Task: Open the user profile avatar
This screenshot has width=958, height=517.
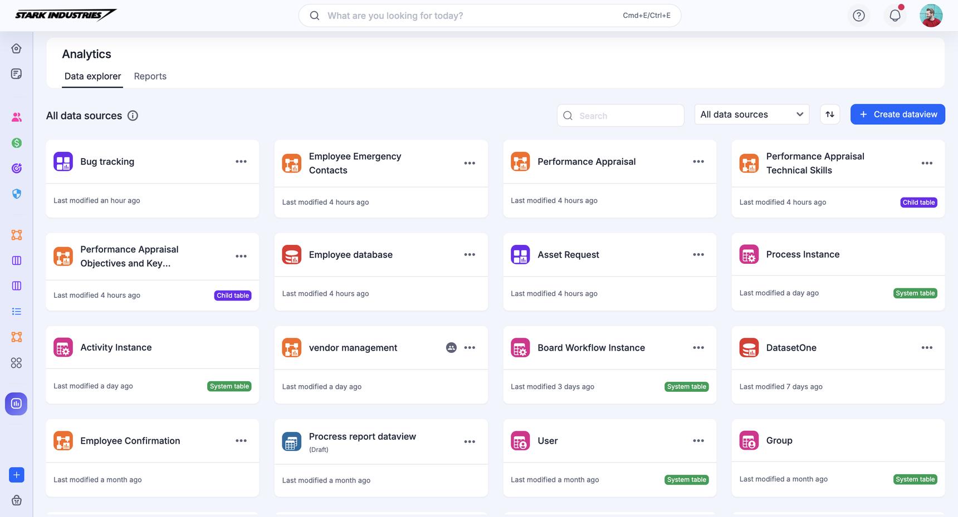Action: 930,16
